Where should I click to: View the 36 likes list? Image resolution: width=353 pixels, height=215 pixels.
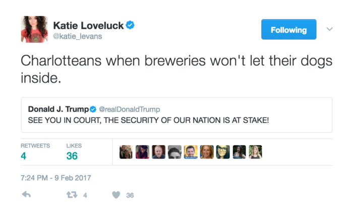coord(74,152)
